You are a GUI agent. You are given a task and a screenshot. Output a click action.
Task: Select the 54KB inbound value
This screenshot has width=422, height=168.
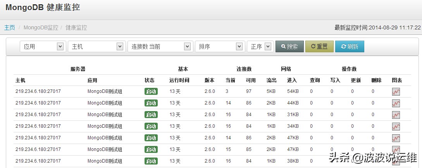coord(293,91)
